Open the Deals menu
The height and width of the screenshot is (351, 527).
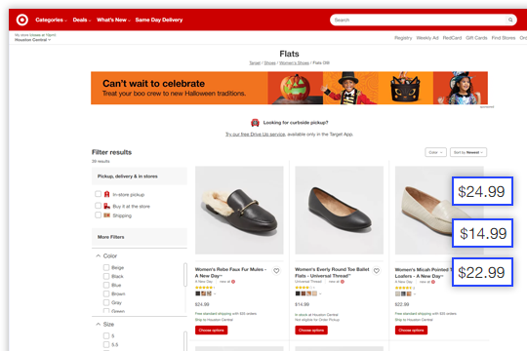[x=82, y=19]
